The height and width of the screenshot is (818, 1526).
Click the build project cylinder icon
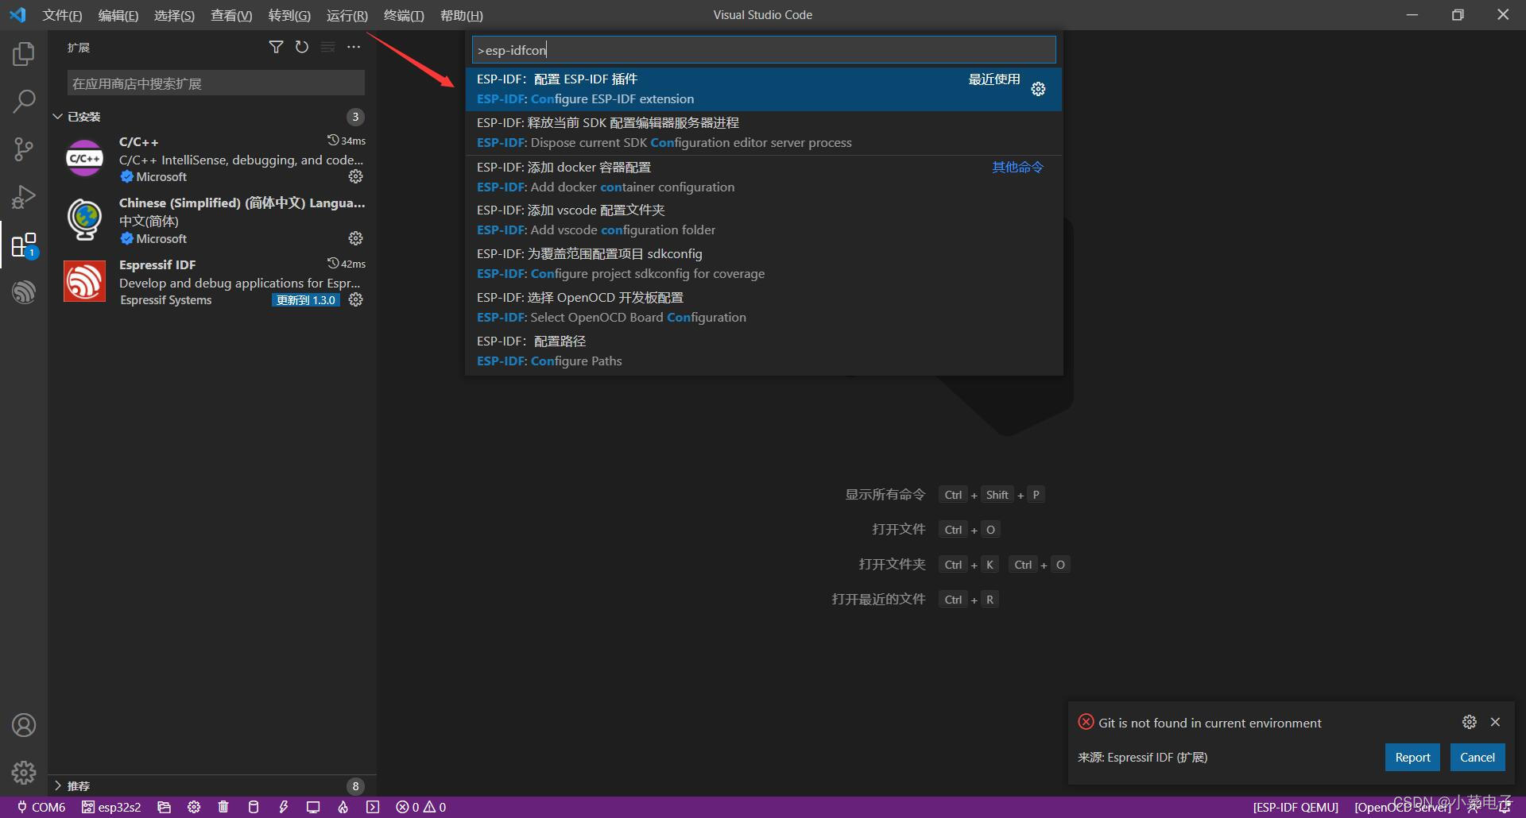[x=254, y=807]
